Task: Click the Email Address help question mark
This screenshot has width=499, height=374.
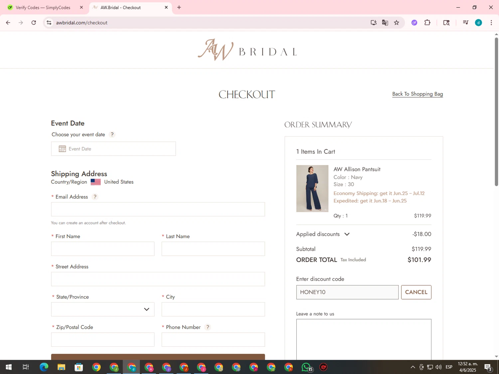Action: pos(95,197)
